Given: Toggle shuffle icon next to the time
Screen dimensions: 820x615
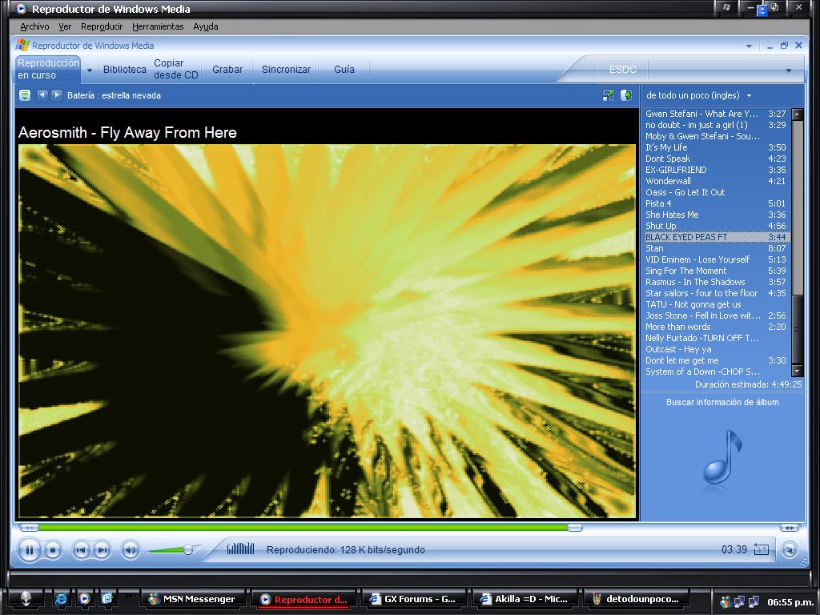Looking at the screenshot, I should coord(762,549).
